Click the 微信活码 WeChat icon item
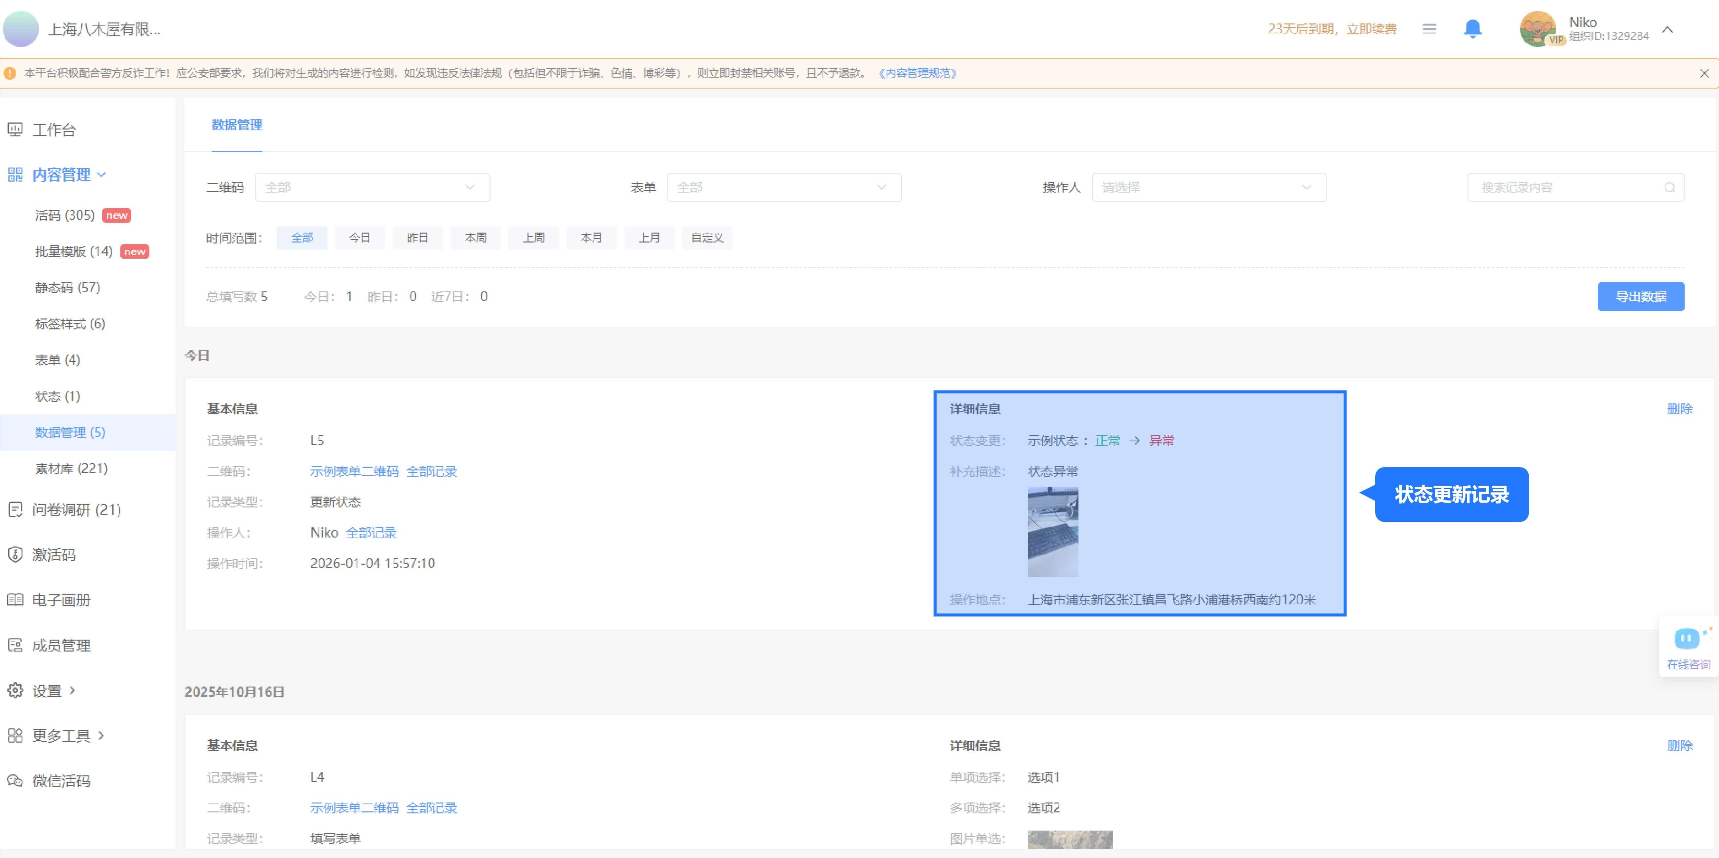Image resolution: width=1719 pixels, height=858 pixels. [15, 781]
